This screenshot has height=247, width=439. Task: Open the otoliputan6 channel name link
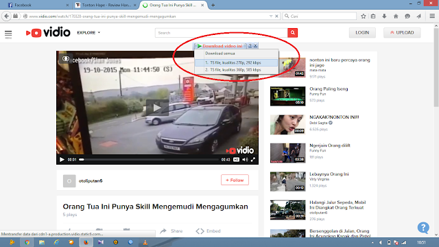[91, 181]
